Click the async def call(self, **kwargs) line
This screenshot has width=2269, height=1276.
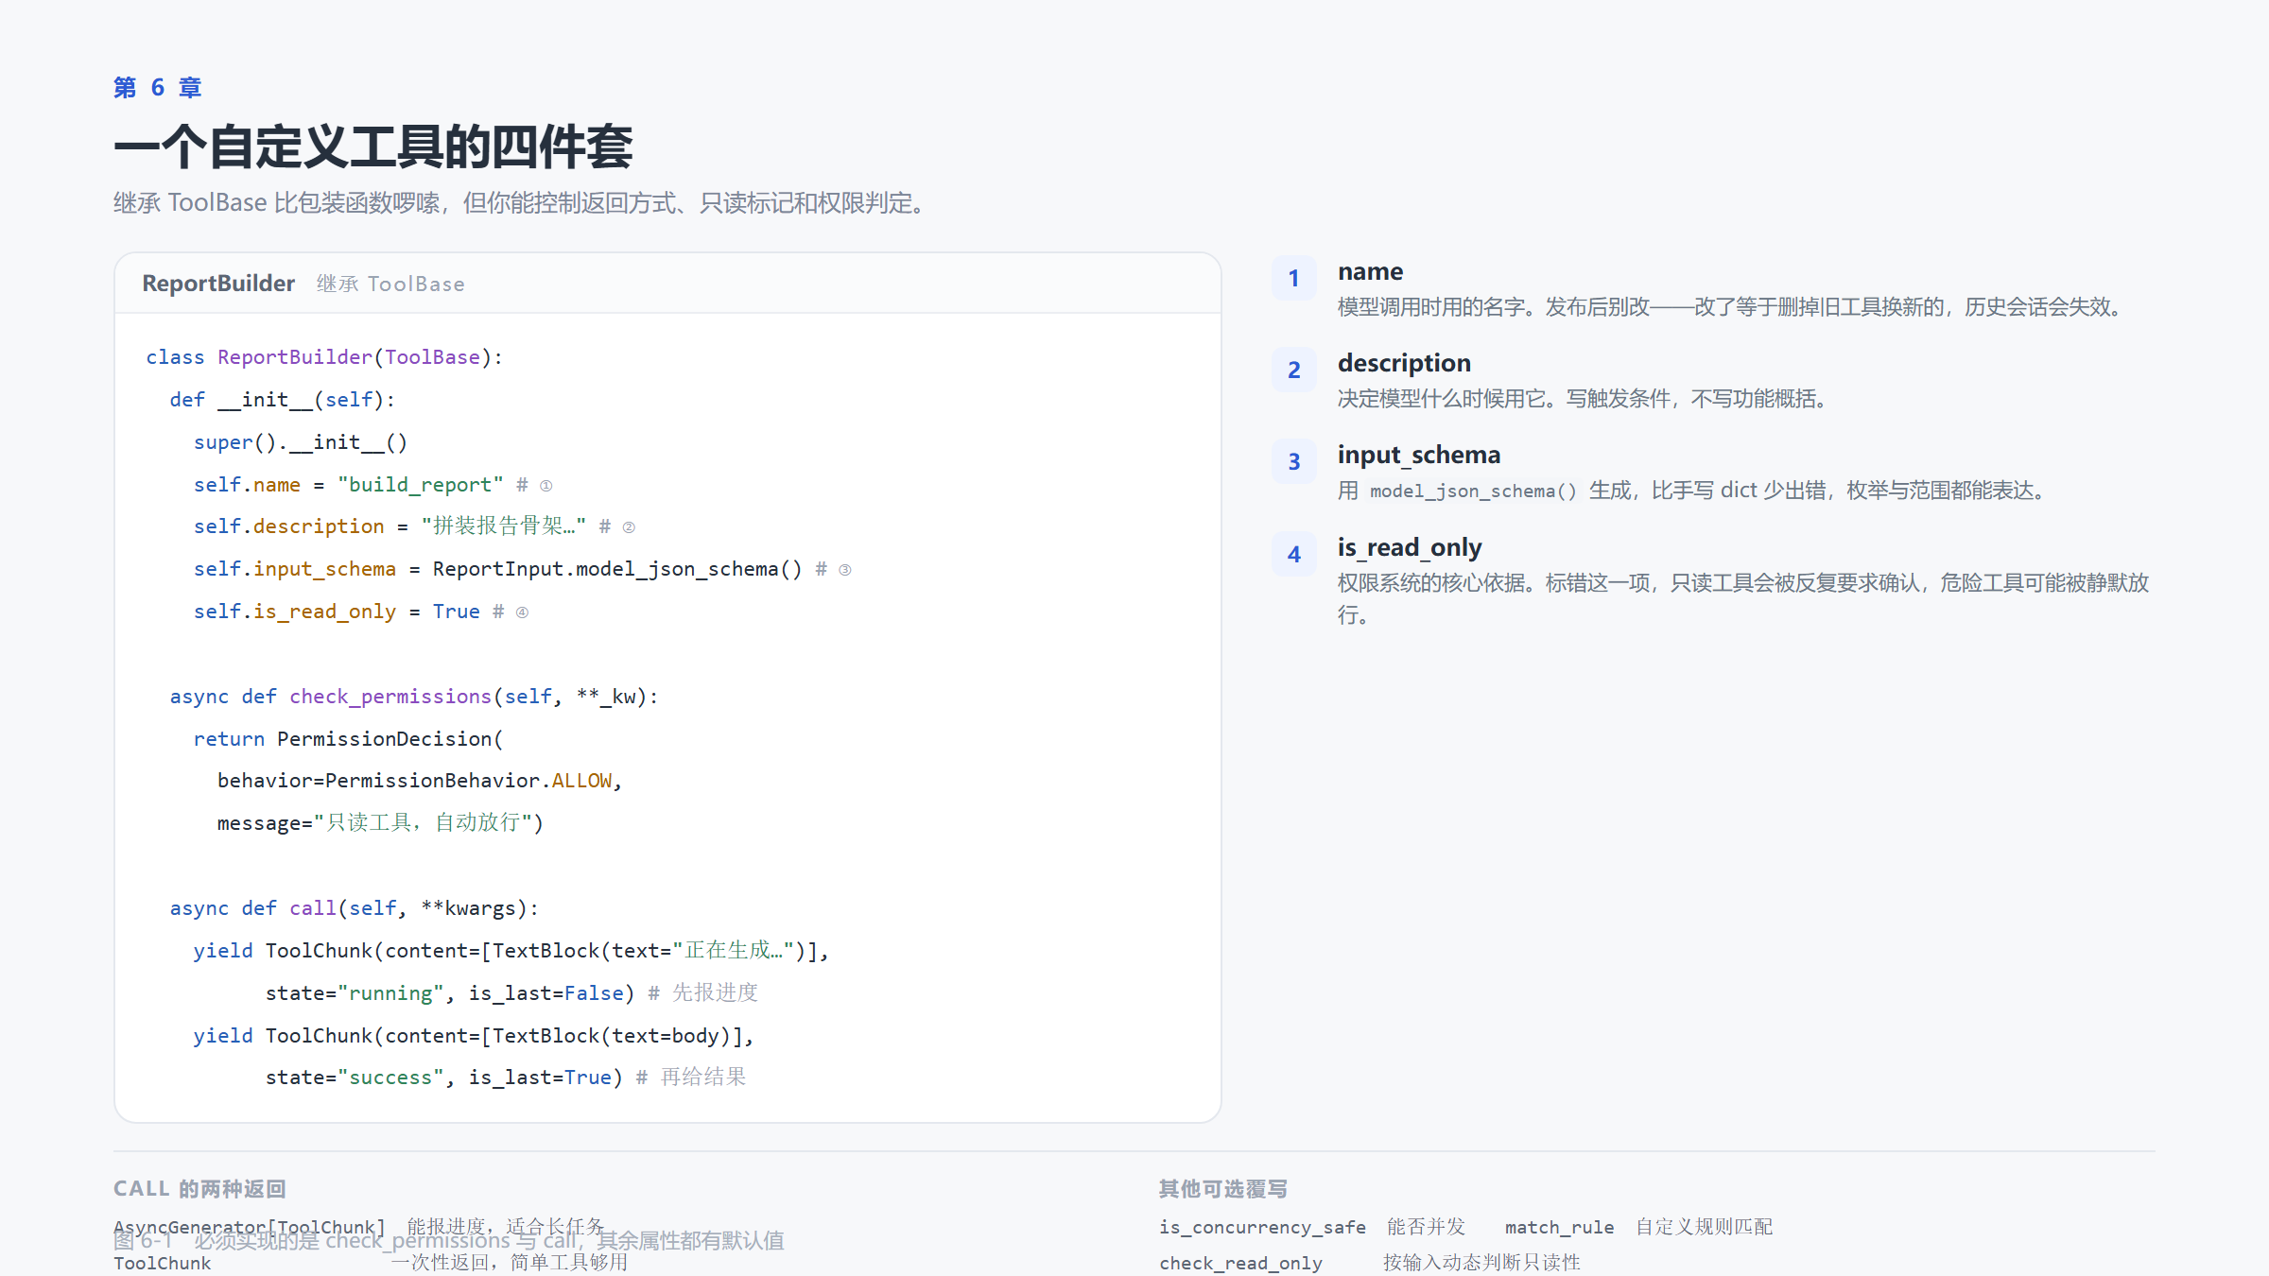coord(355,908)
